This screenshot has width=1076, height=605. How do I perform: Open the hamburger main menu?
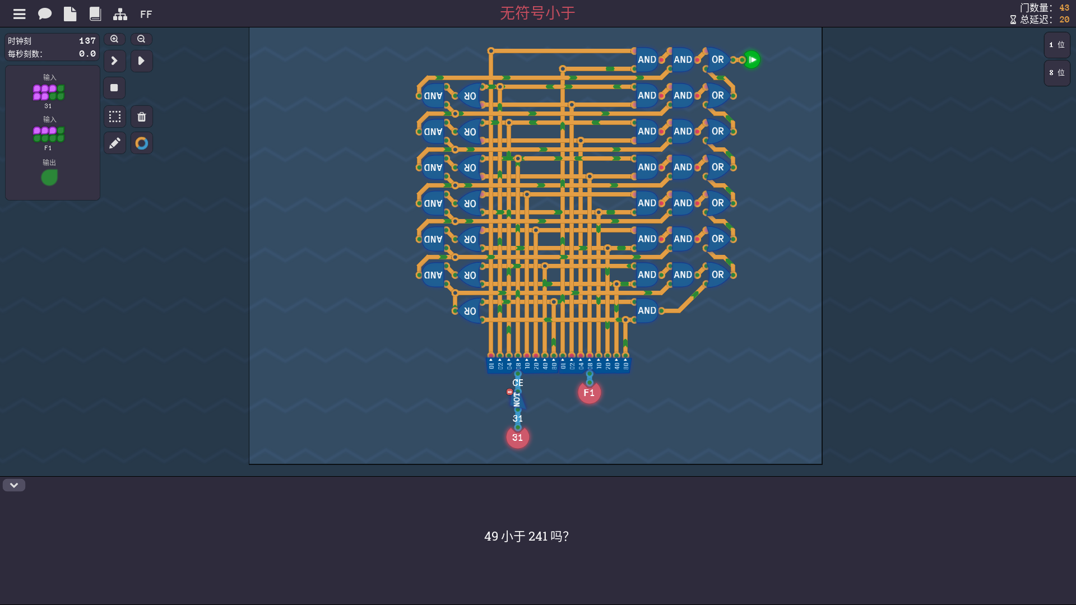click(20, 14)
